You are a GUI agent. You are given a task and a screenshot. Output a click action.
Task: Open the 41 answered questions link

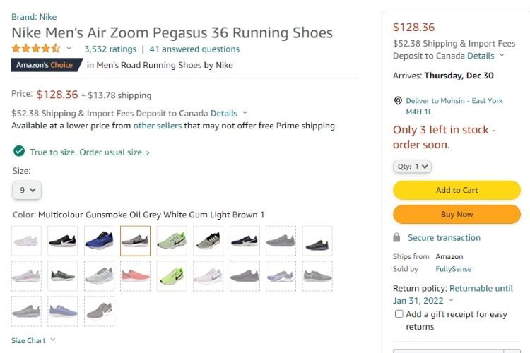(194, 49)
